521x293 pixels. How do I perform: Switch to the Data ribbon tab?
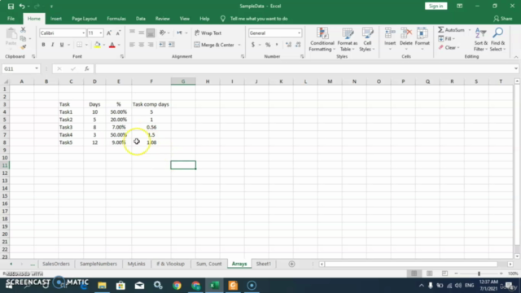[141, 19]
